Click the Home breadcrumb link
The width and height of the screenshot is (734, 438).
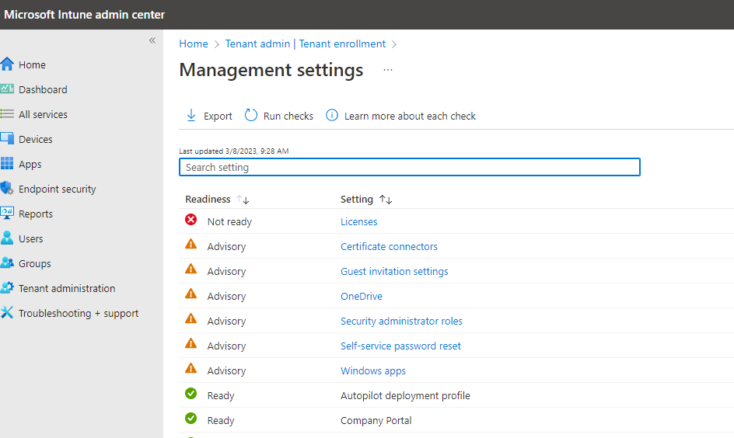pos(194,44)
